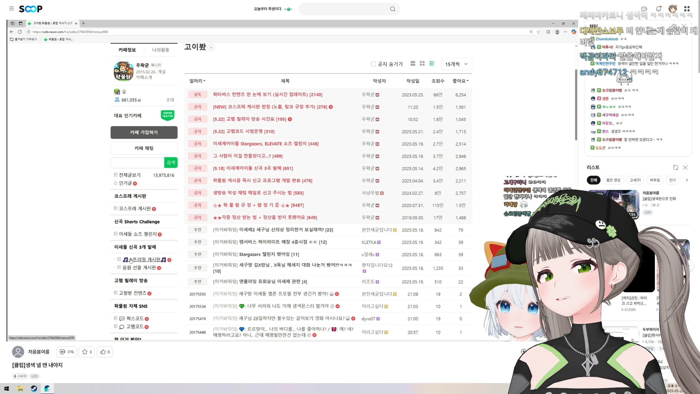Select the 짧은 영상 list filter tab
This screenshot has height=394, width=700.
point(613,180)
